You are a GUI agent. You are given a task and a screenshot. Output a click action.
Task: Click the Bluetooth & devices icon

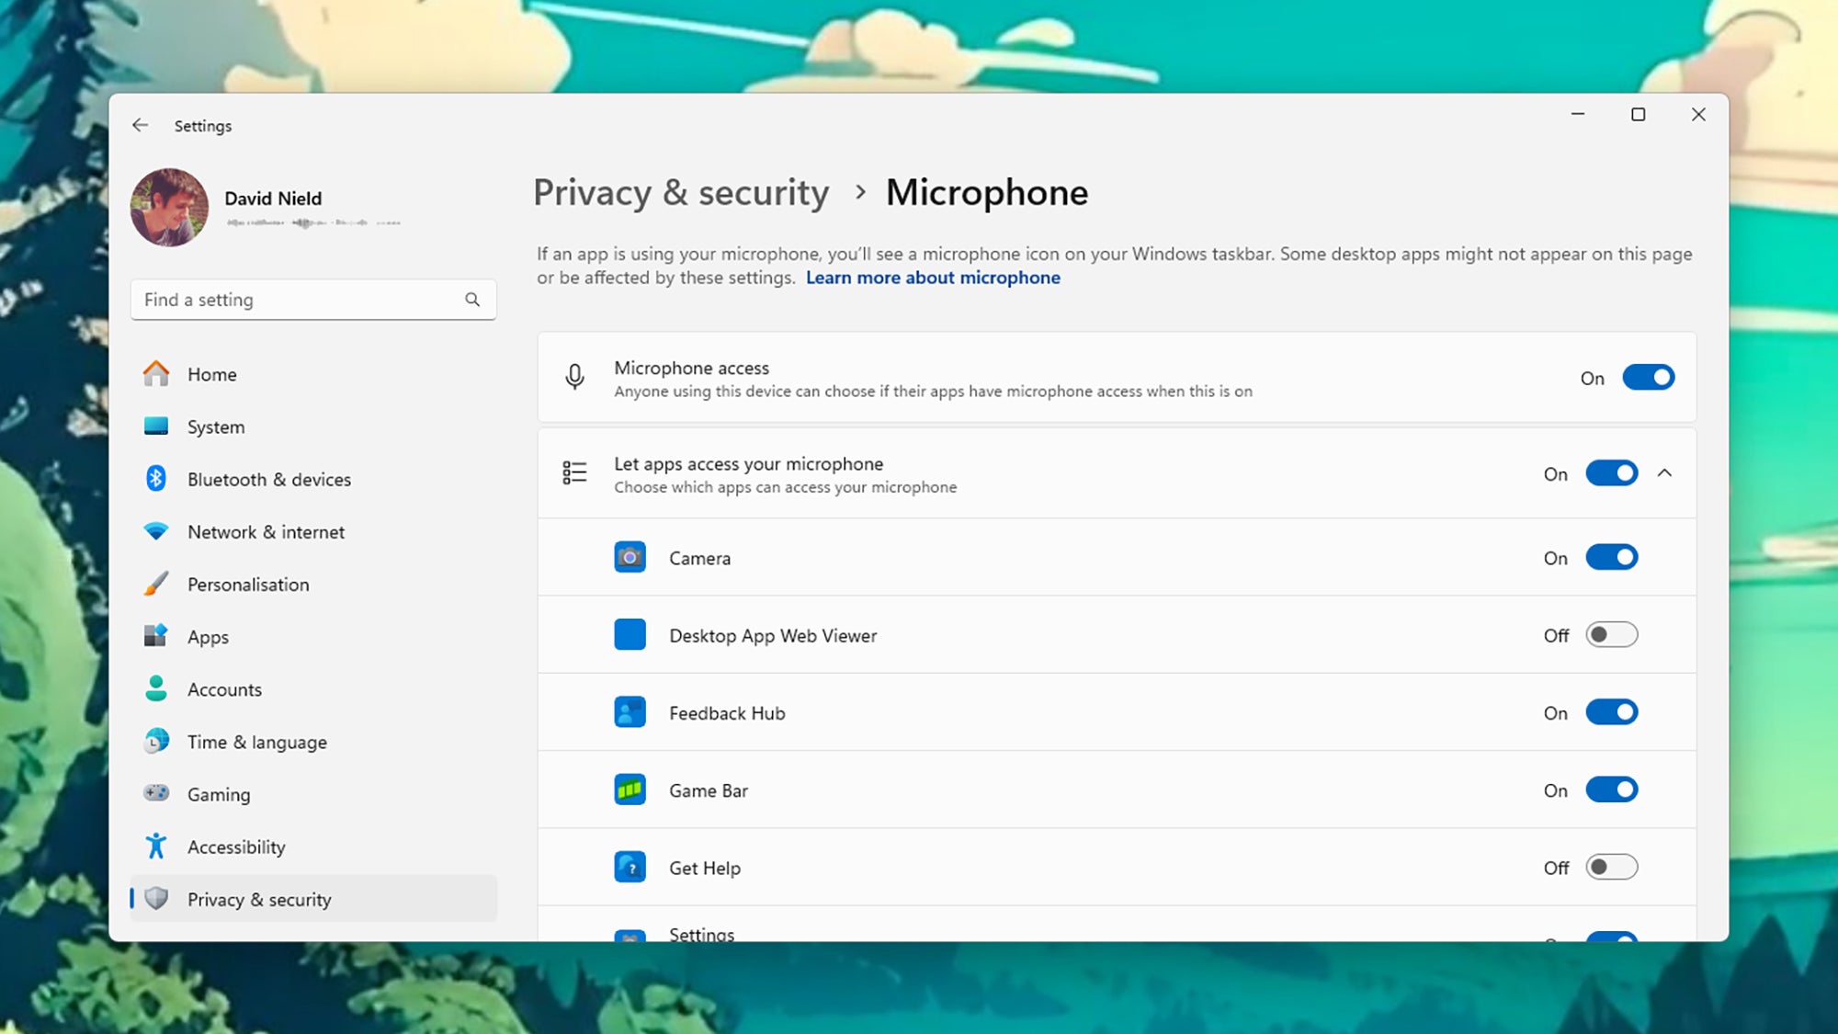[x=156, y=479]
